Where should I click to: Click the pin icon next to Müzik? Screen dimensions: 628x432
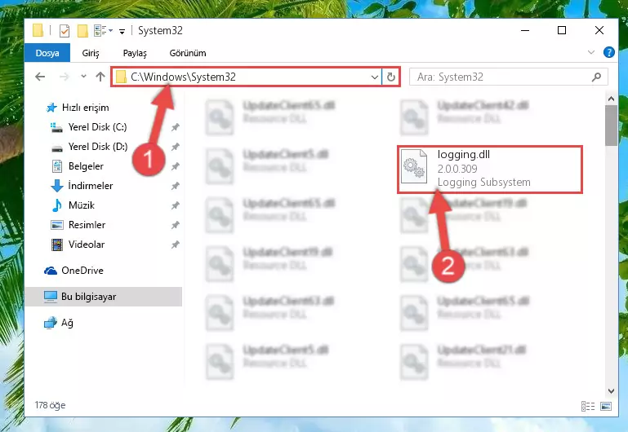click(175, 205)
